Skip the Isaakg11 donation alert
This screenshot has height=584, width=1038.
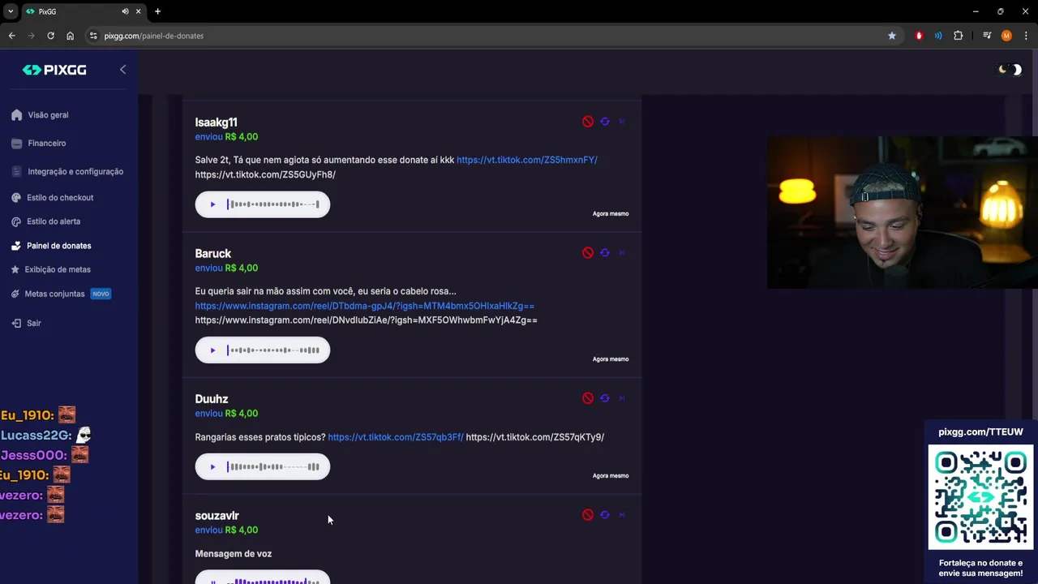point(622,122)
